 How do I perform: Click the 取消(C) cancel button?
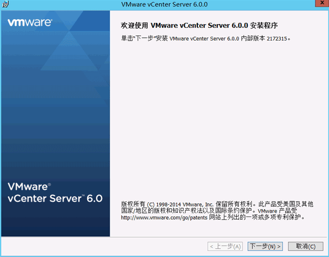click(305, 246)
